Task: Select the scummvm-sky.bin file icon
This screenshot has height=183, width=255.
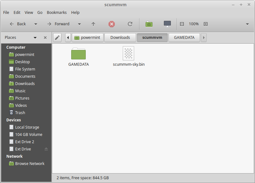Action: click(x=128, y=53)
